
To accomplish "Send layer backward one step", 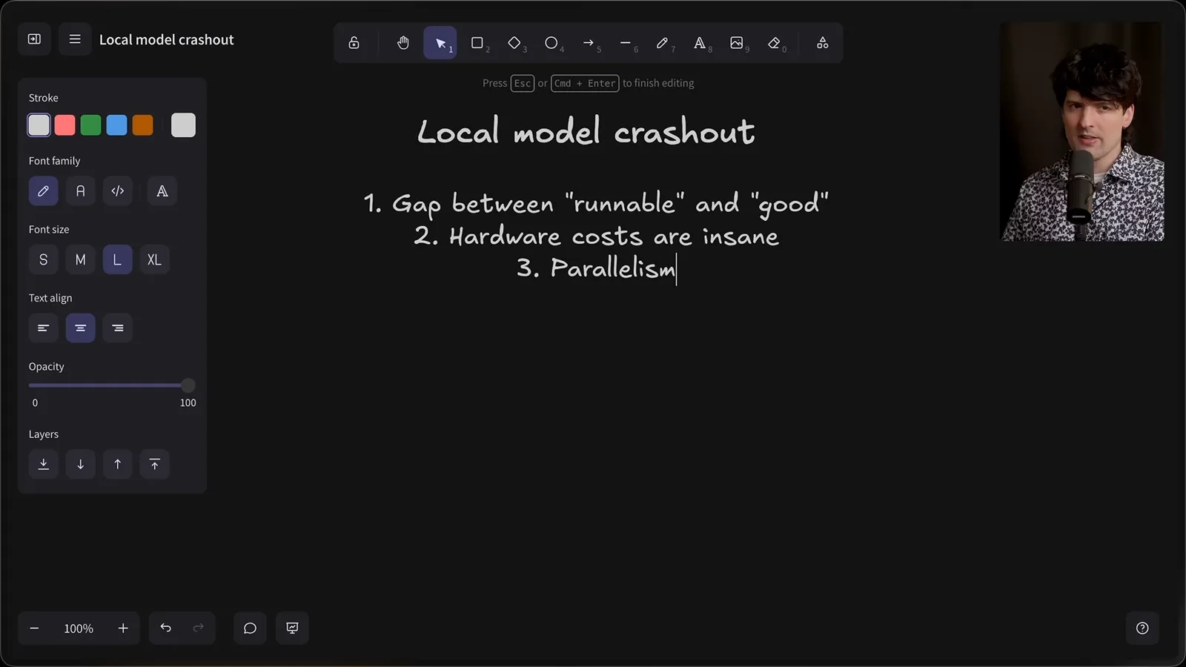I will tap(81, 464).
